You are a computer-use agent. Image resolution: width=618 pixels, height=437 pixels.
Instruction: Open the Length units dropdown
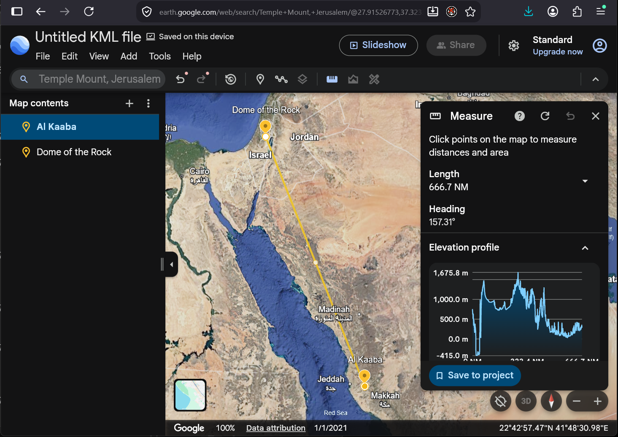coord(585,181)
